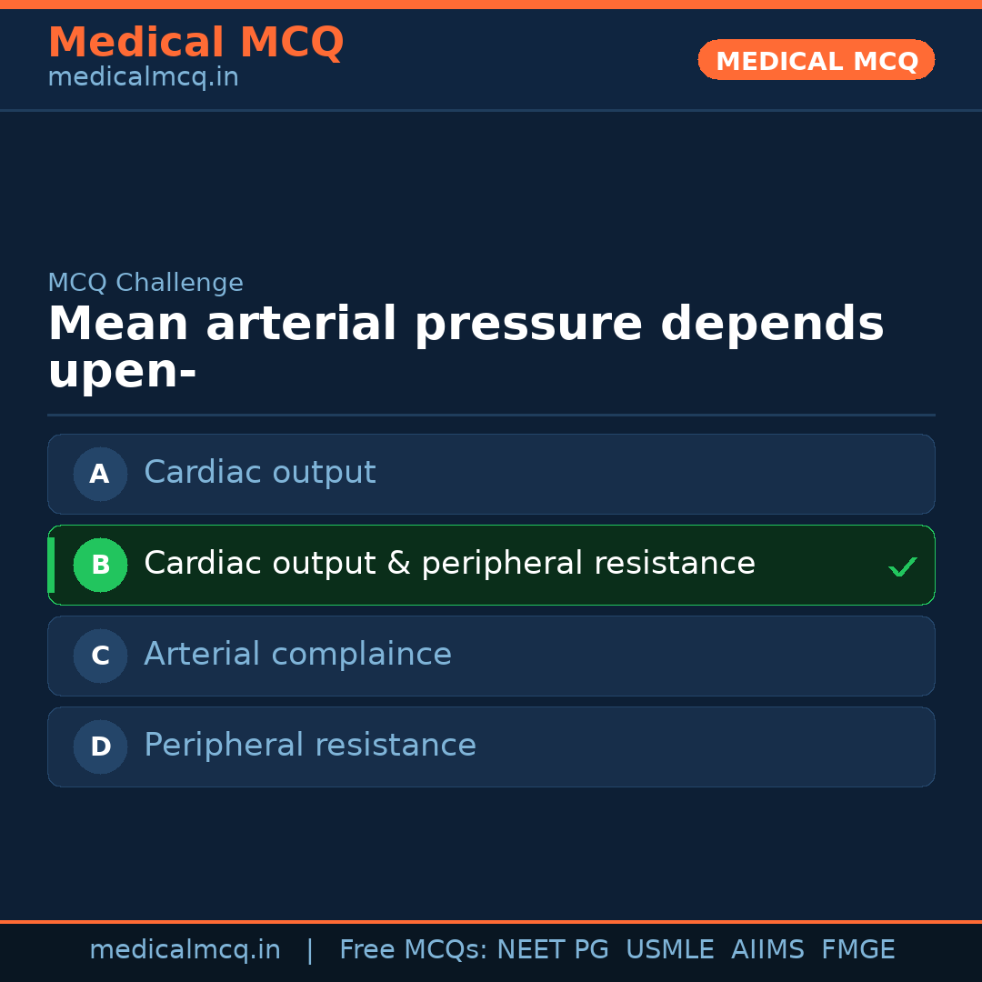Click the orange Medical MCQ title
The height and width of the screenshot is (982, 982).
(195, 43)
